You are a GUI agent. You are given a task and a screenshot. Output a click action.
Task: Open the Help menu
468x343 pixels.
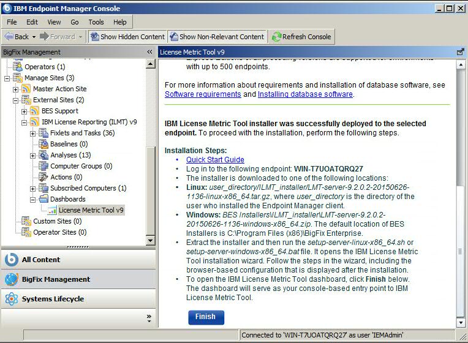click(x=119, y=22)
